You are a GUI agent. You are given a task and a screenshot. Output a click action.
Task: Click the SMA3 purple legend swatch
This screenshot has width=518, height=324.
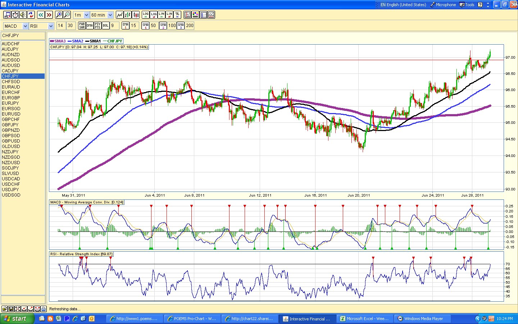coord(52,41)
